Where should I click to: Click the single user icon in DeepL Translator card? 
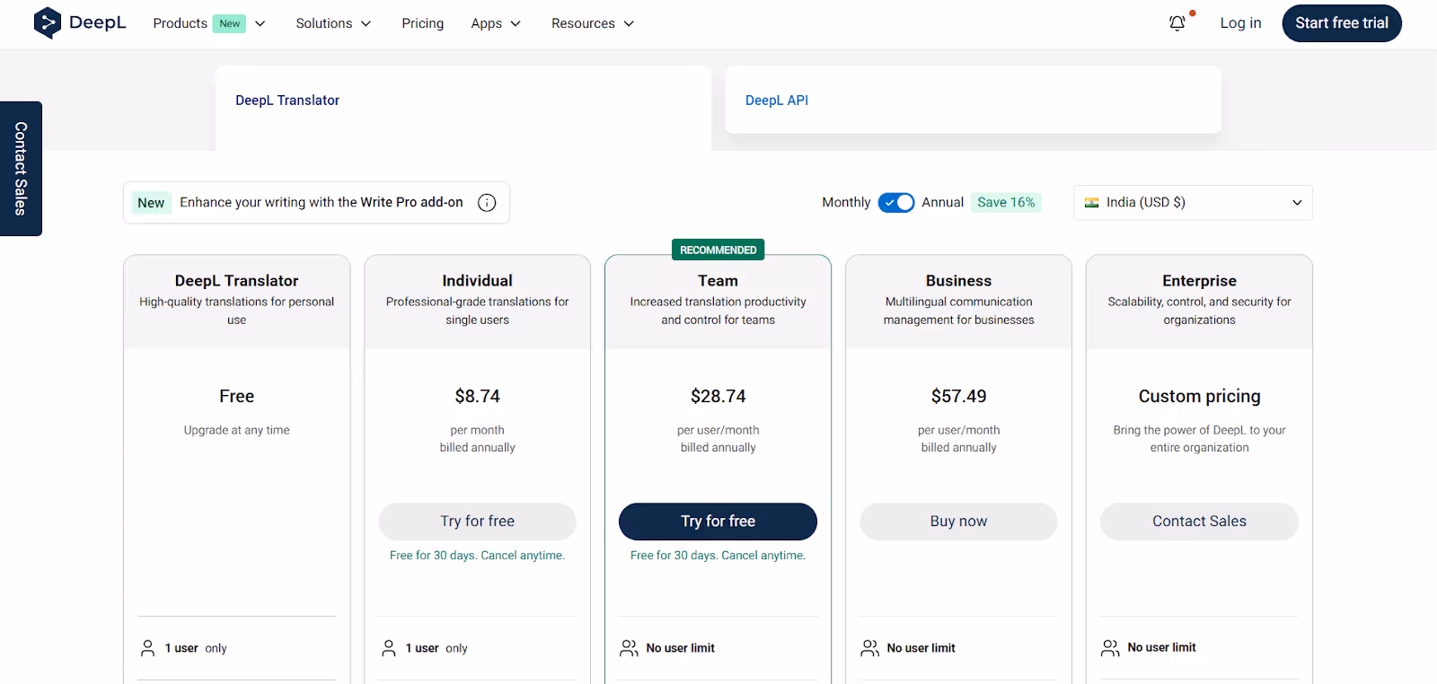tap(148, 648)
